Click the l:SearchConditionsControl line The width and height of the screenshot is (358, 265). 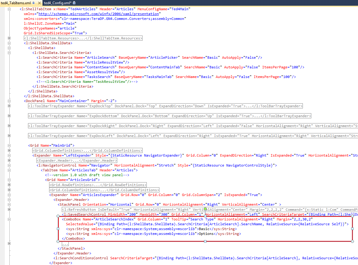click(206, 258)
